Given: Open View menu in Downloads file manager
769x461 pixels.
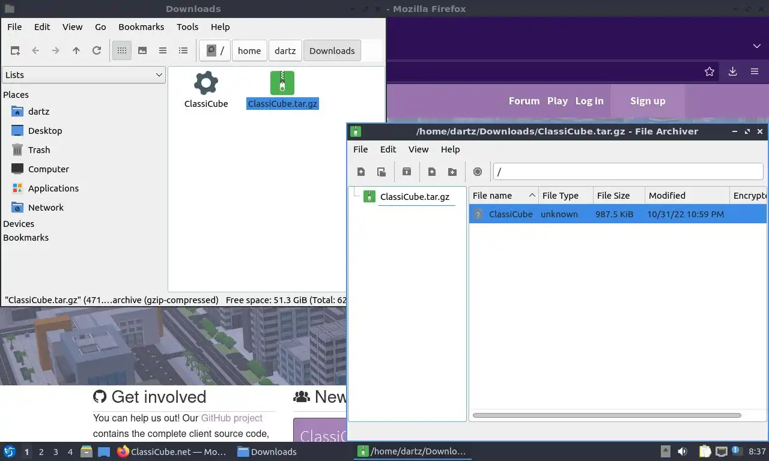Looking at the screenshot, I should (72, 27).
